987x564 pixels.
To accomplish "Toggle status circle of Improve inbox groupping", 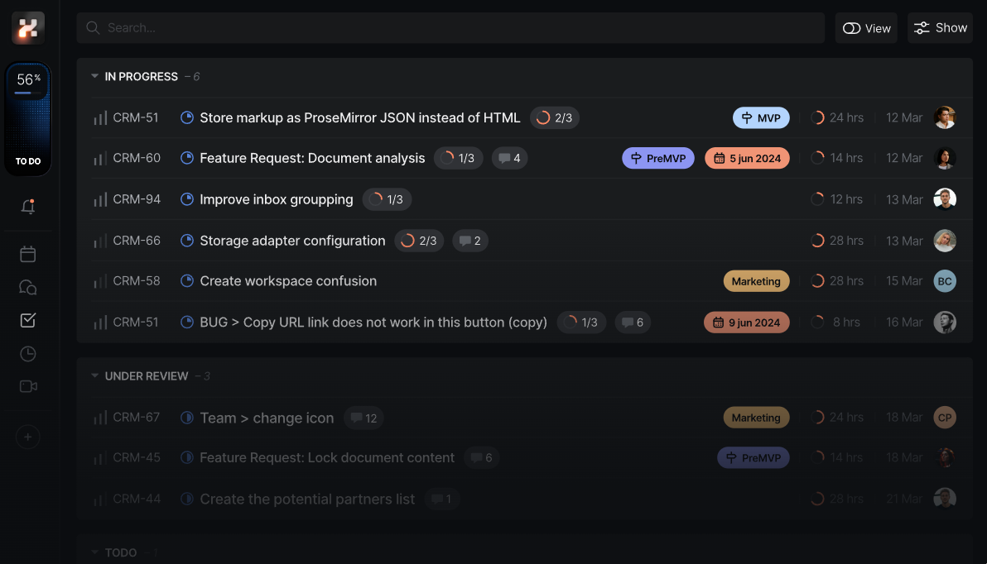I will (x=187, y=199).
